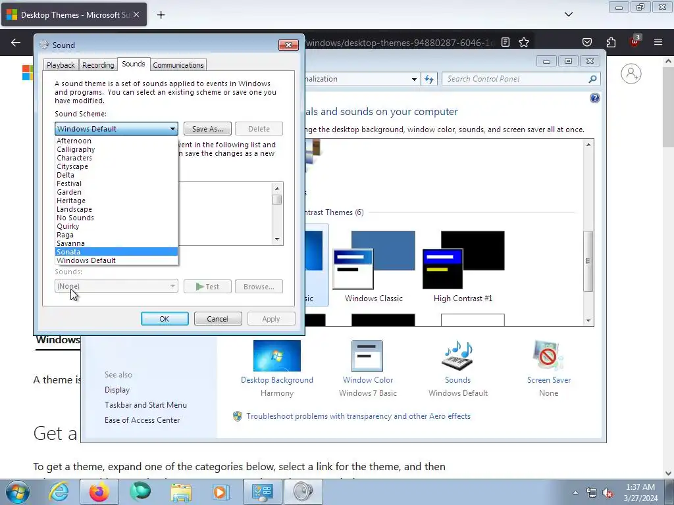Click the refresh button beside address bar
The width and height of the screenshot is (674, 505).
tap(429, 79)
